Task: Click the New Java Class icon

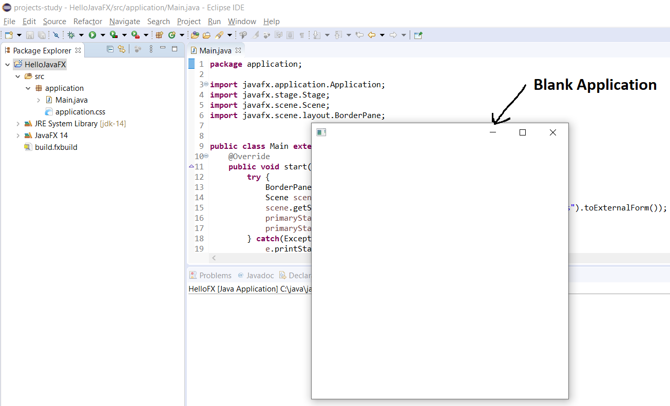Action: [x=172, y=35]
